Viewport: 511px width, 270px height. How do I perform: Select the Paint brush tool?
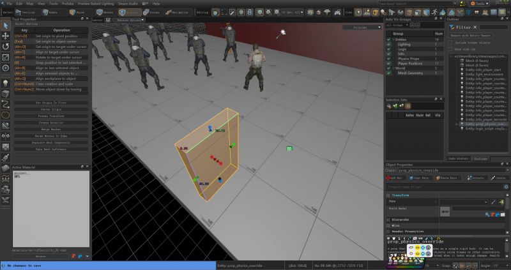[5, 158]
